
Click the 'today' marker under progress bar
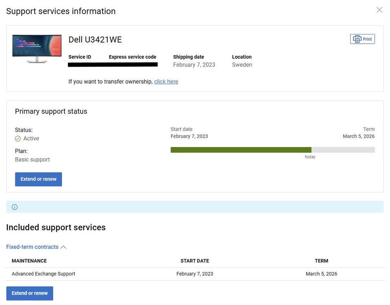click(x=310, y=157)
